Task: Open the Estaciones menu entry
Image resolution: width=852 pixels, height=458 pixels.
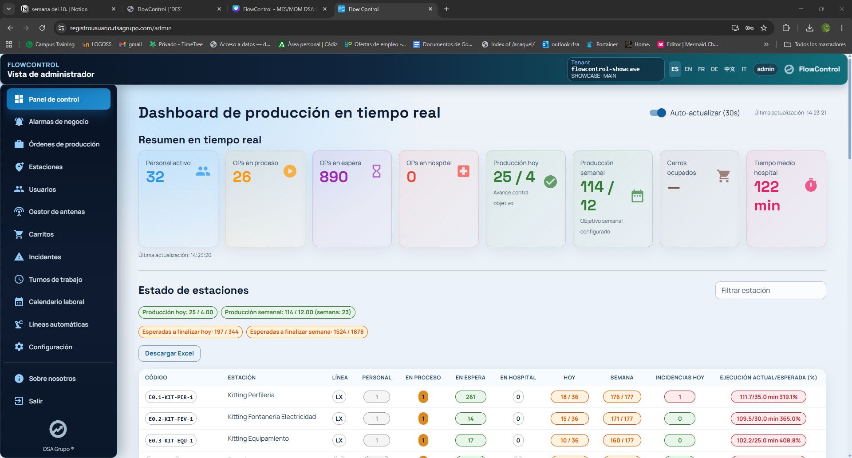Action: point(59,167)
